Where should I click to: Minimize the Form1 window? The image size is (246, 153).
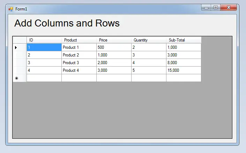click(x=206, y=8)
